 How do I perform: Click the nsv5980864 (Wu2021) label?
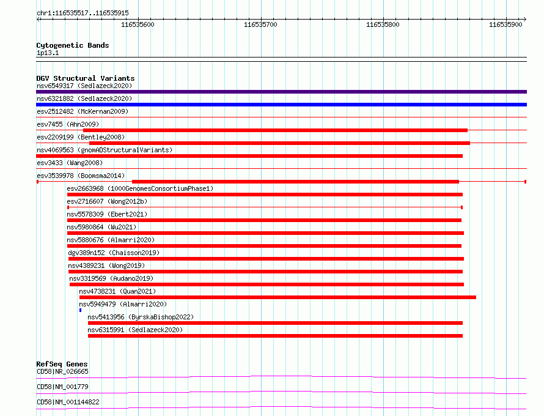(101, 227)
